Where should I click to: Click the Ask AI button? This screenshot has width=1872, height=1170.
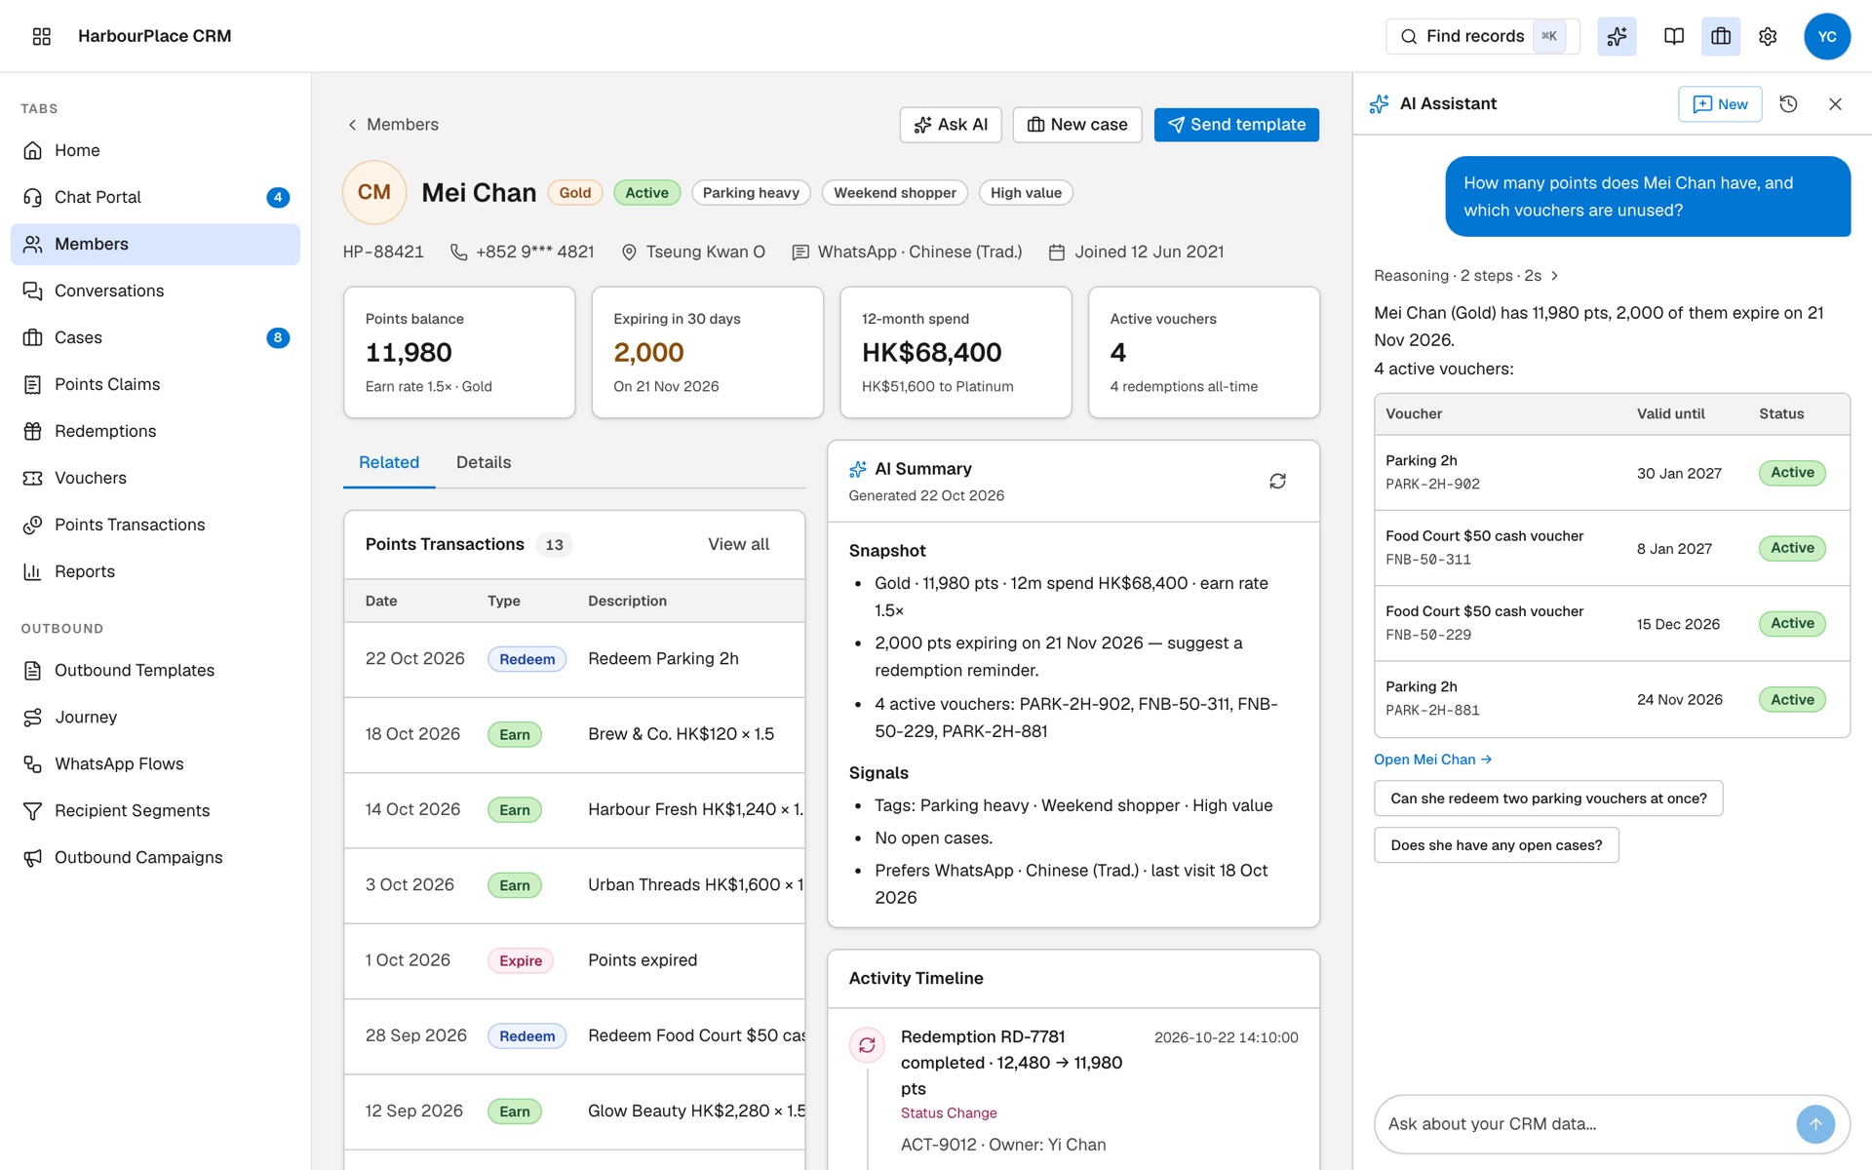951,125
